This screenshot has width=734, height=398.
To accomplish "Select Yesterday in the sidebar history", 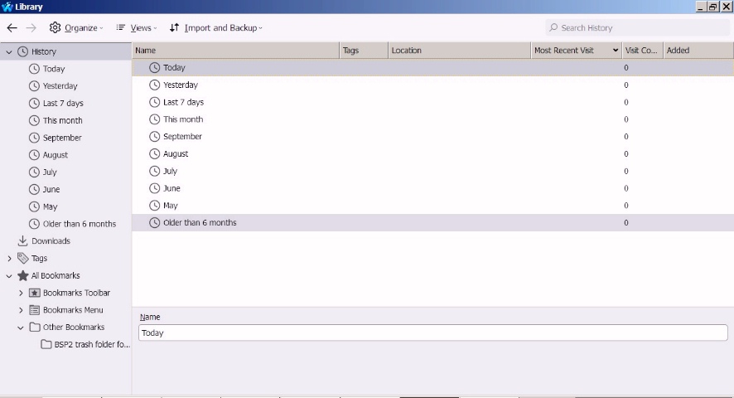I will [x=60, y=86].
